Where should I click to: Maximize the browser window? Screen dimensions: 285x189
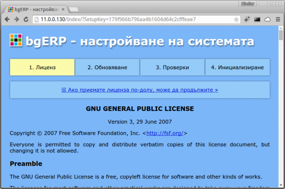click(271, 4)
